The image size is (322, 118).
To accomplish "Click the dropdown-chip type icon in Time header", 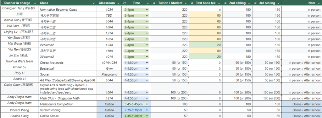I will 125,3.
